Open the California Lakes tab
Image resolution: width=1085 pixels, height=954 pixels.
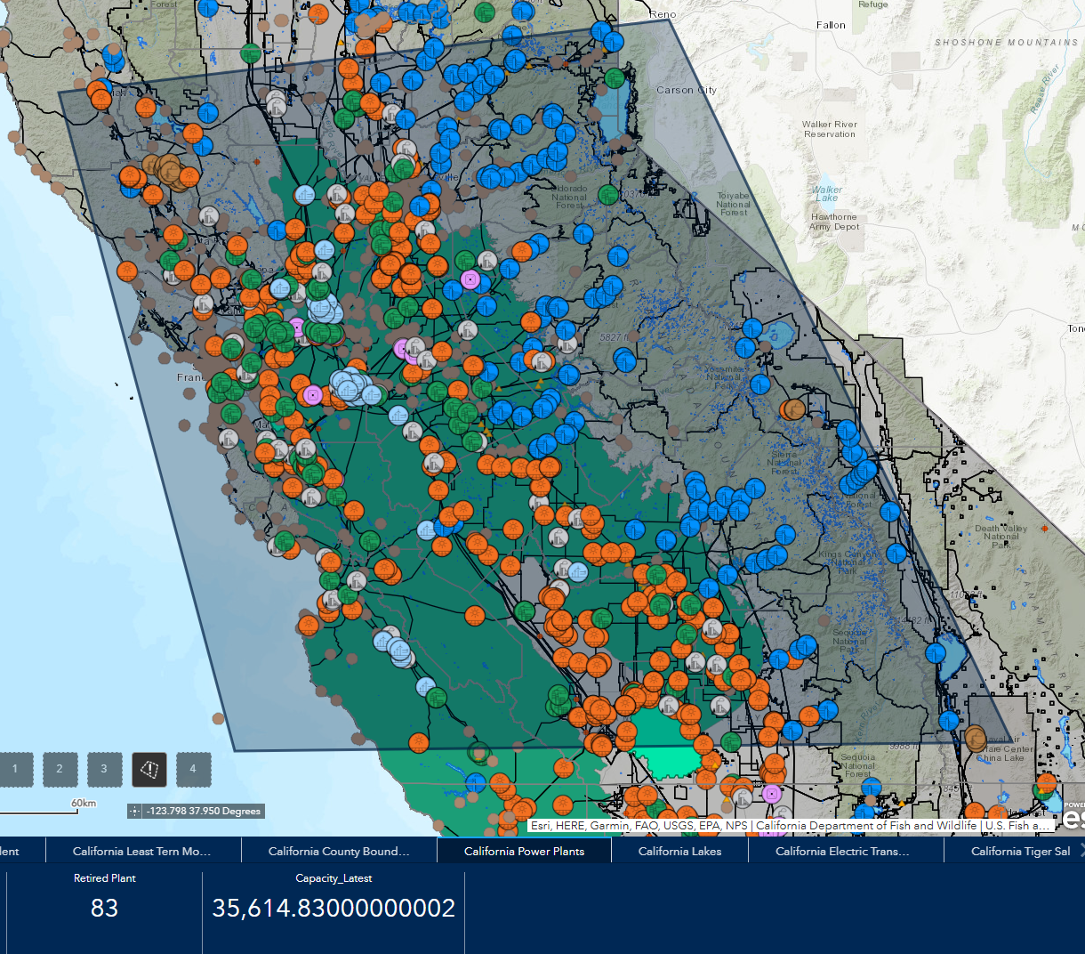tap(679, 850)
